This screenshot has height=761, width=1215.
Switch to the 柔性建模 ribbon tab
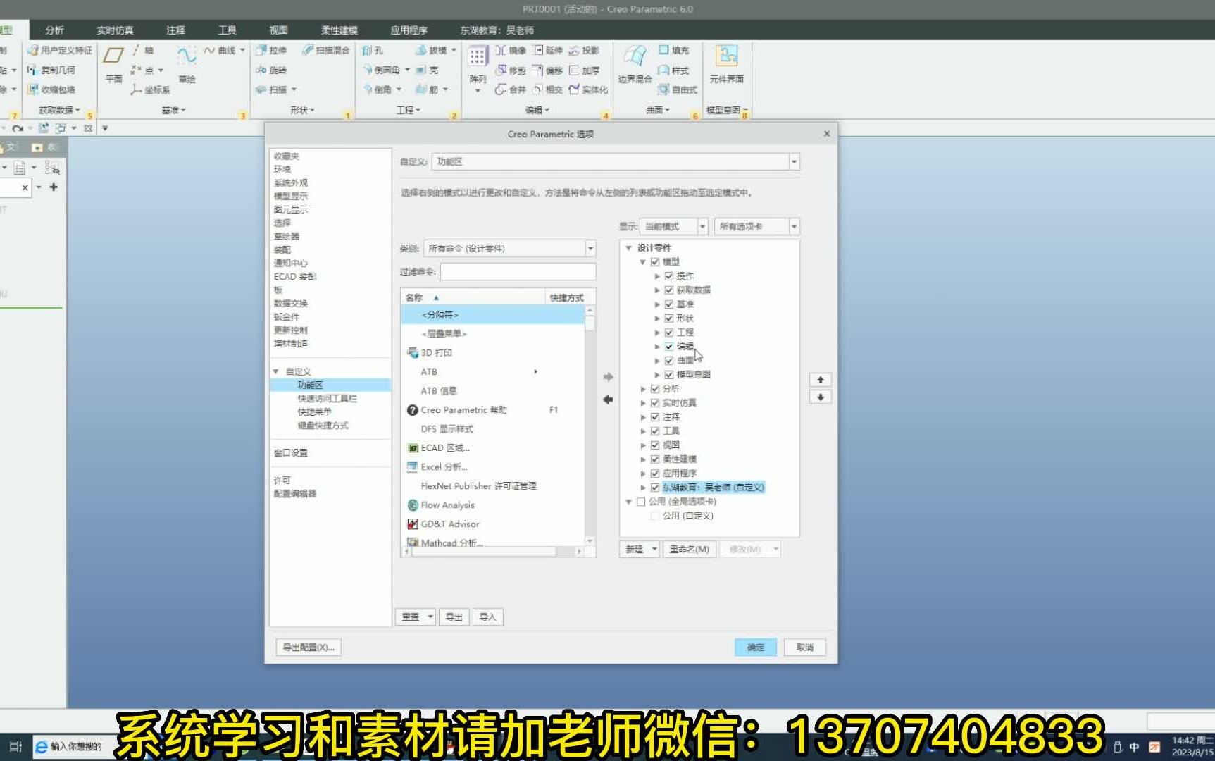339,30
